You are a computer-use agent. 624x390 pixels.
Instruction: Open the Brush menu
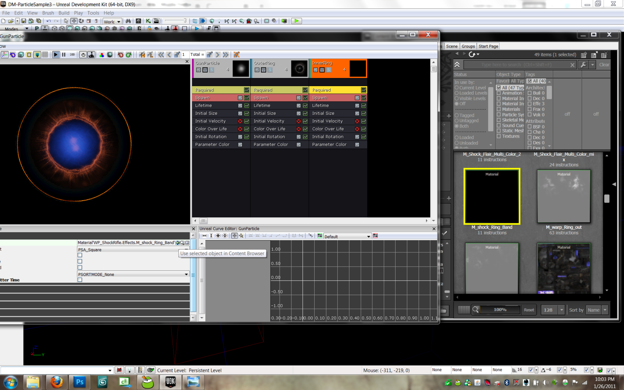(48, 13)
